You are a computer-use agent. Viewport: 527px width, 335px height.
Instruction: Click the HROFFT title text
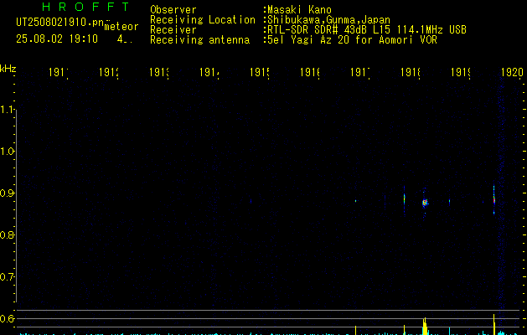[85, 7]
